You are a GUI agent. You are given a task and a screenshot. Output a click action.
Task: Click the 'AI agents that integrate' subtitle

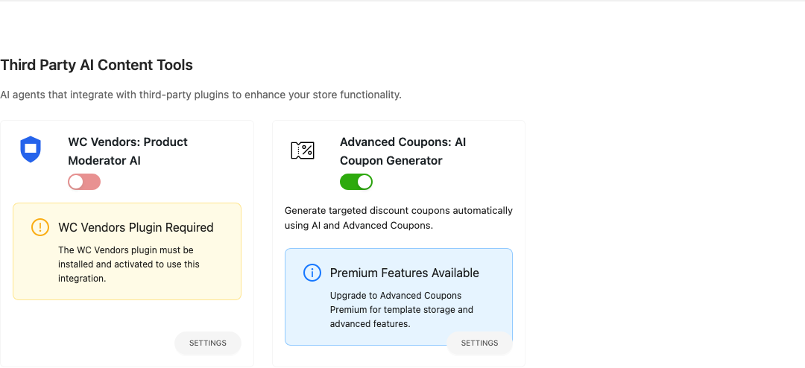[201, 95]
